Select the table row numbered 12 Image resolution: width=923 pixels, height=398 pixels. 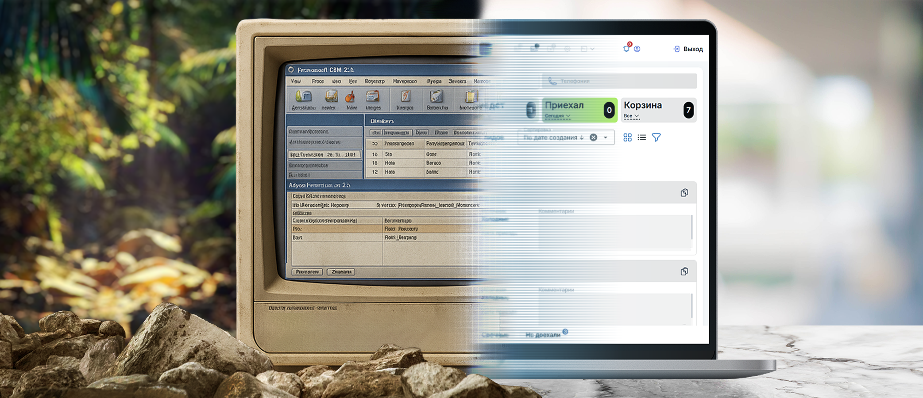[424, 172]
